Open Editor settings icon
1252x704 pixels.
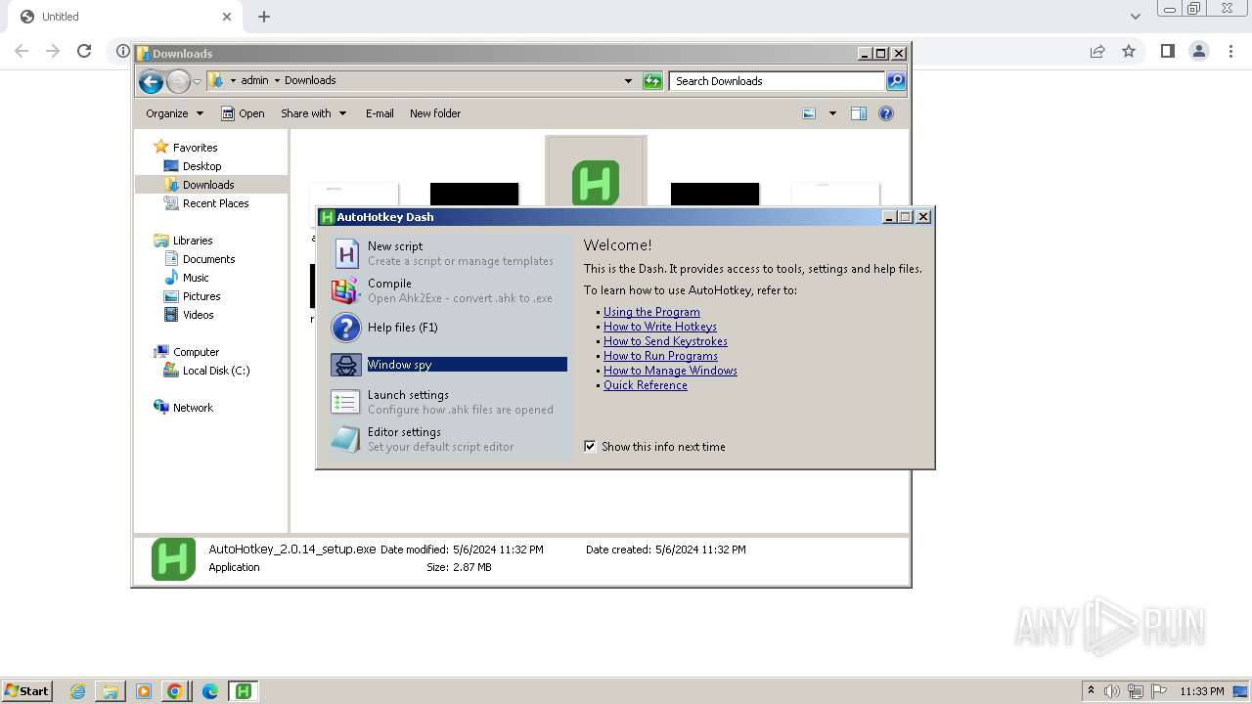345,439
